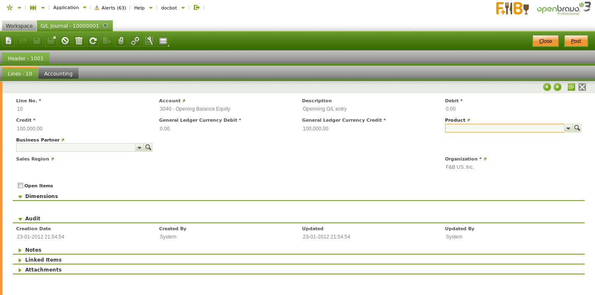Switch to the Accounting tab
This screenshot has width=595, height=295.
point(58,73)
